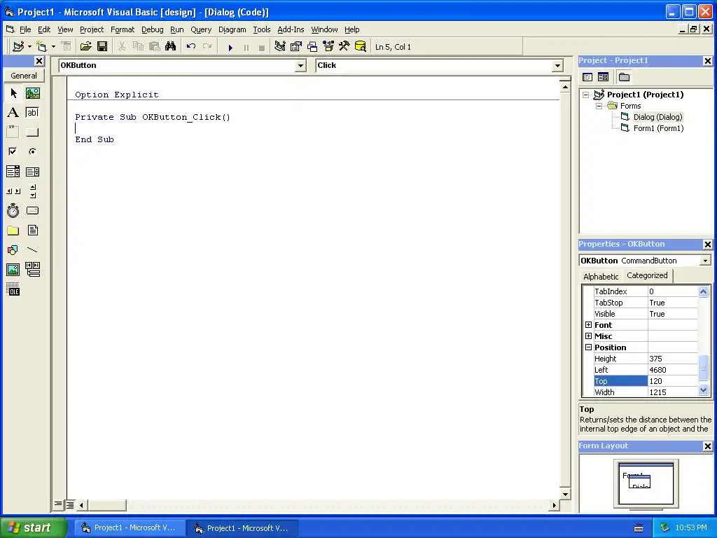Select the DriveListBox control tool
717x538 pixels.
point(32,211)
